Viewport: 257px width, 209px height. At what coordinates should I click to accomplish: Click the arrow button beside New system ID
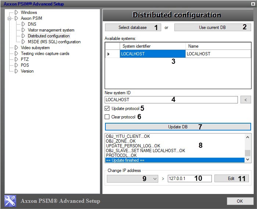tap(246, 99)
